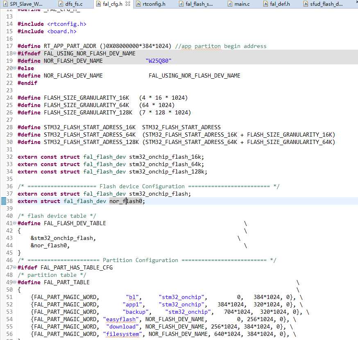Click the "W25Q80" string on line 19
Image resolution: width=358 pixels, height=340 pixels.
tap(159, 61)
